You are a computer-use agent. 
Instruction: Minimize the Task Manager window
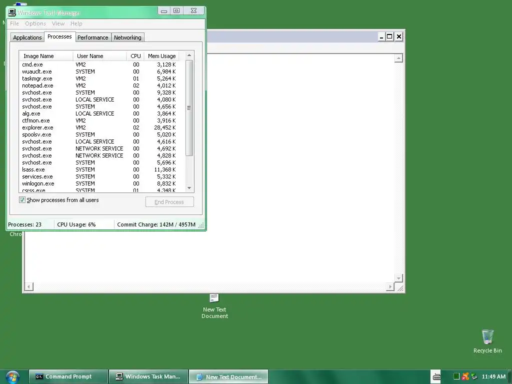tap(164, 11)
